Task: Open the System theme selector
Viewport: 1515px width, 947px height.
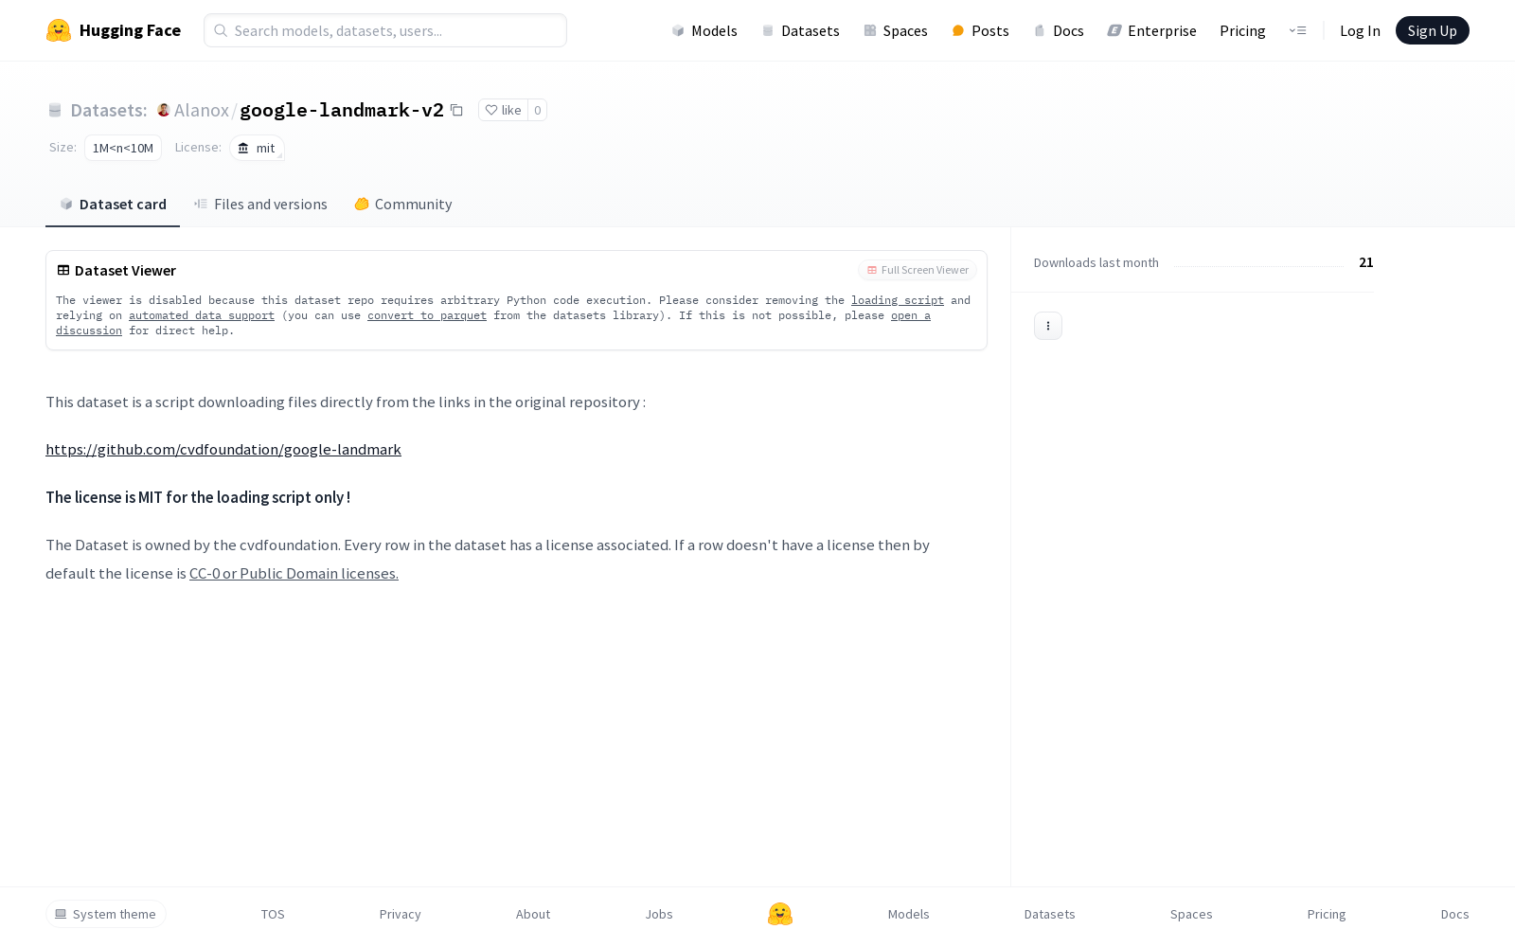Action: 106,914
